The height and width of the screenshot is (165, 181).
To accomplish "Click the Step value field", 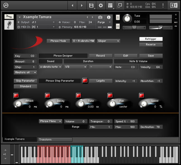I will 25,67.
